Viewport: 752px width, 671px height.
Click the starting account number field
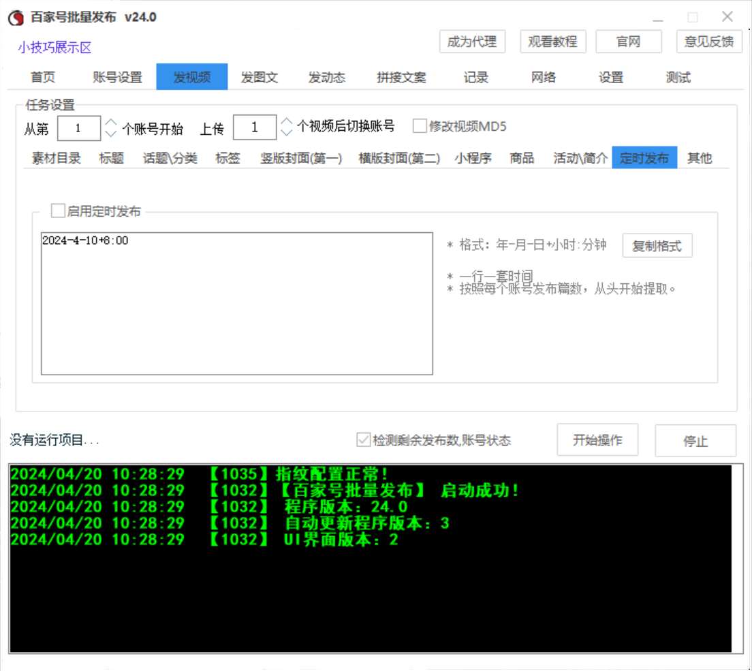click(x=78, y=128)
